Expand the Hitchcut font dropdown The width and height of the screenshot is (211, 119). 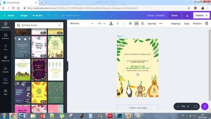click(x=81, y=23)
